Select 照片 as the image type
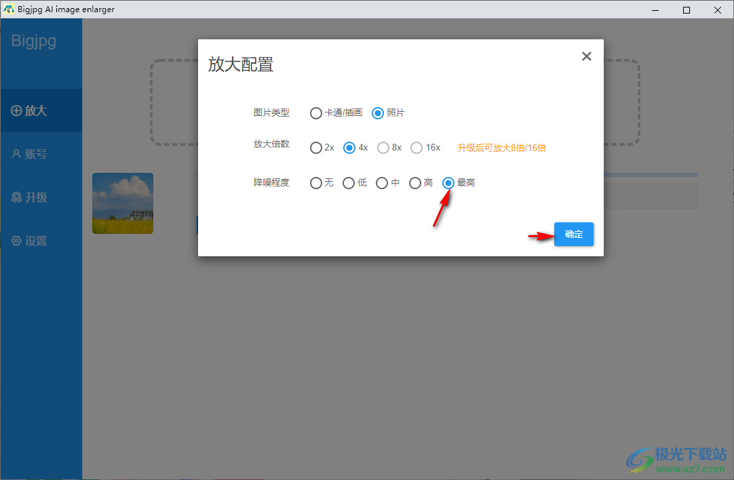 click(378, 113)
